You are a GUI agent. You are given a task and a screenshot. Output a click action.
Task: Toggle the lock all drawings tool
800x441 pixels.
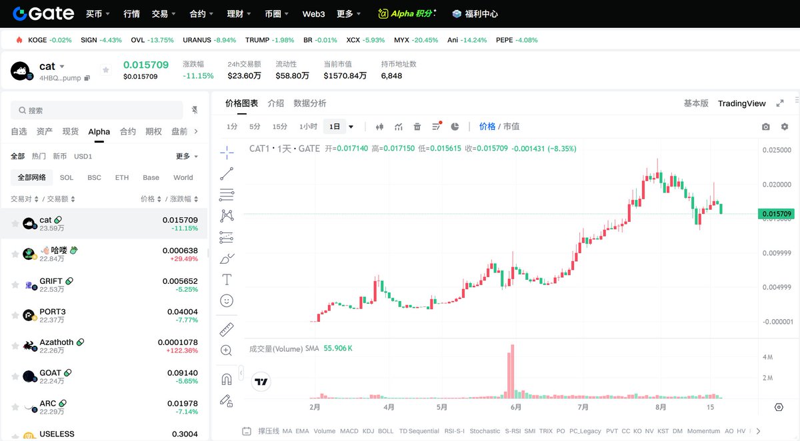[x=227, y=400]
